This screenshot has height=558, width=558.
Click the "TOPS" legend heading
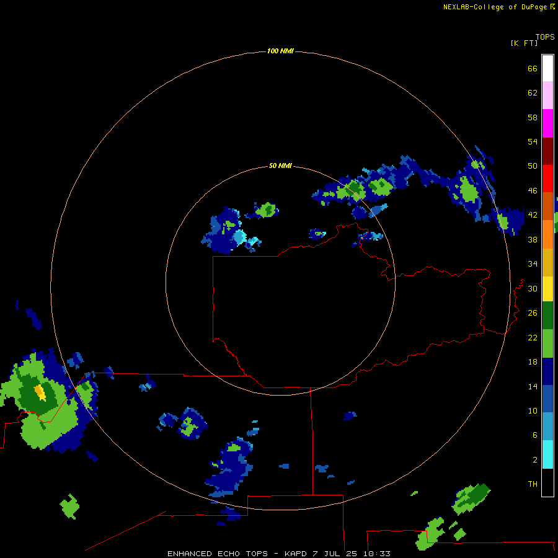pyautogui.click(x=545, y=37)
